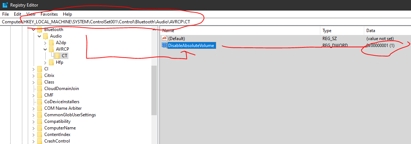This screenshot has height=144, width=411.
Task: Click the tree pane vertical scrollbar thumb
Action: [154, 90]
